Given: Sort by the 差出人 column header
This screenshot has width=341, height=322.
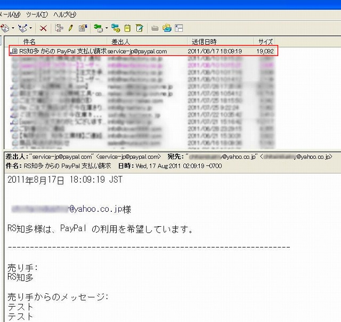Looking at the screenshot, I should (x=147, y=42).
